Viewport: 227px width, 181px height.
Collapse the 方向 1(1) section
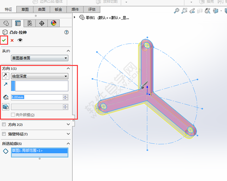click(68, 68)
